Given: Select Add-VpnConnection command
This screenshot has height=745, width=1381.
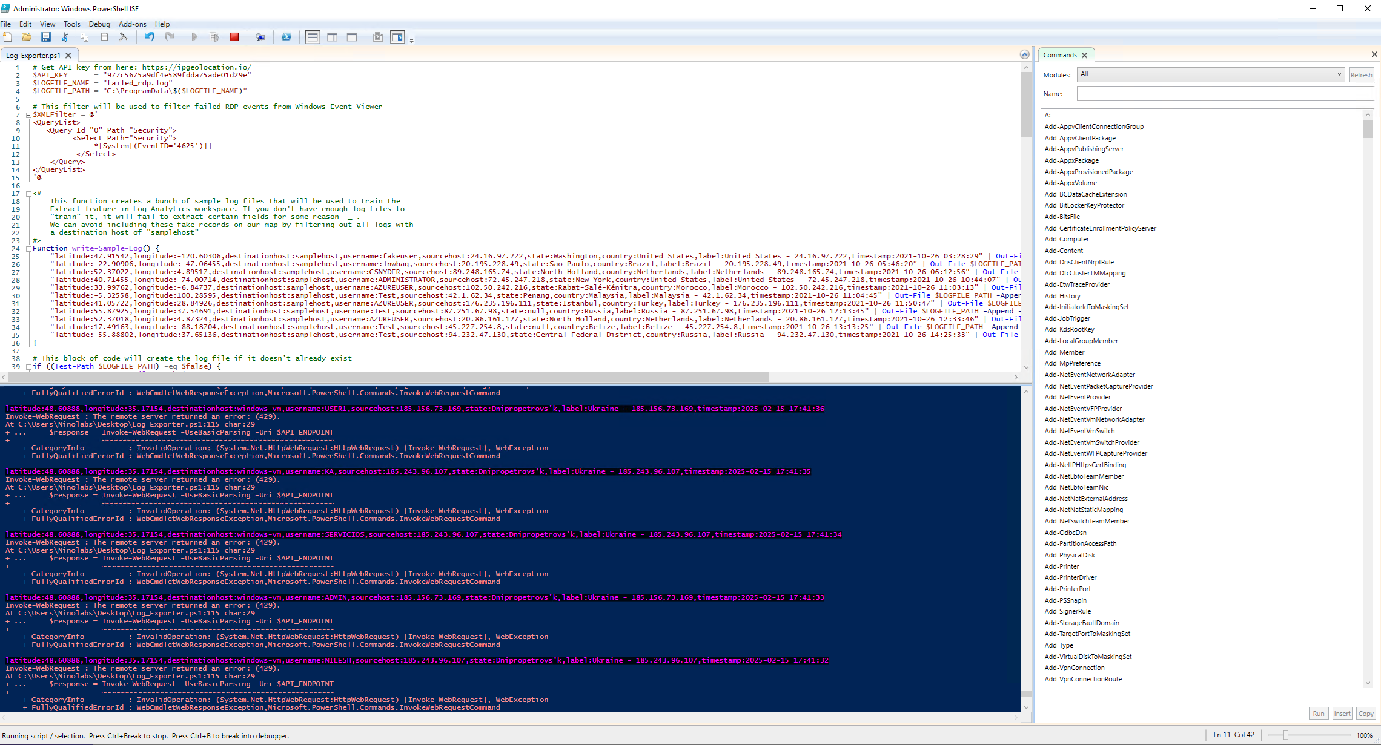Looking at the screenshot, I should click(1075, 668).
